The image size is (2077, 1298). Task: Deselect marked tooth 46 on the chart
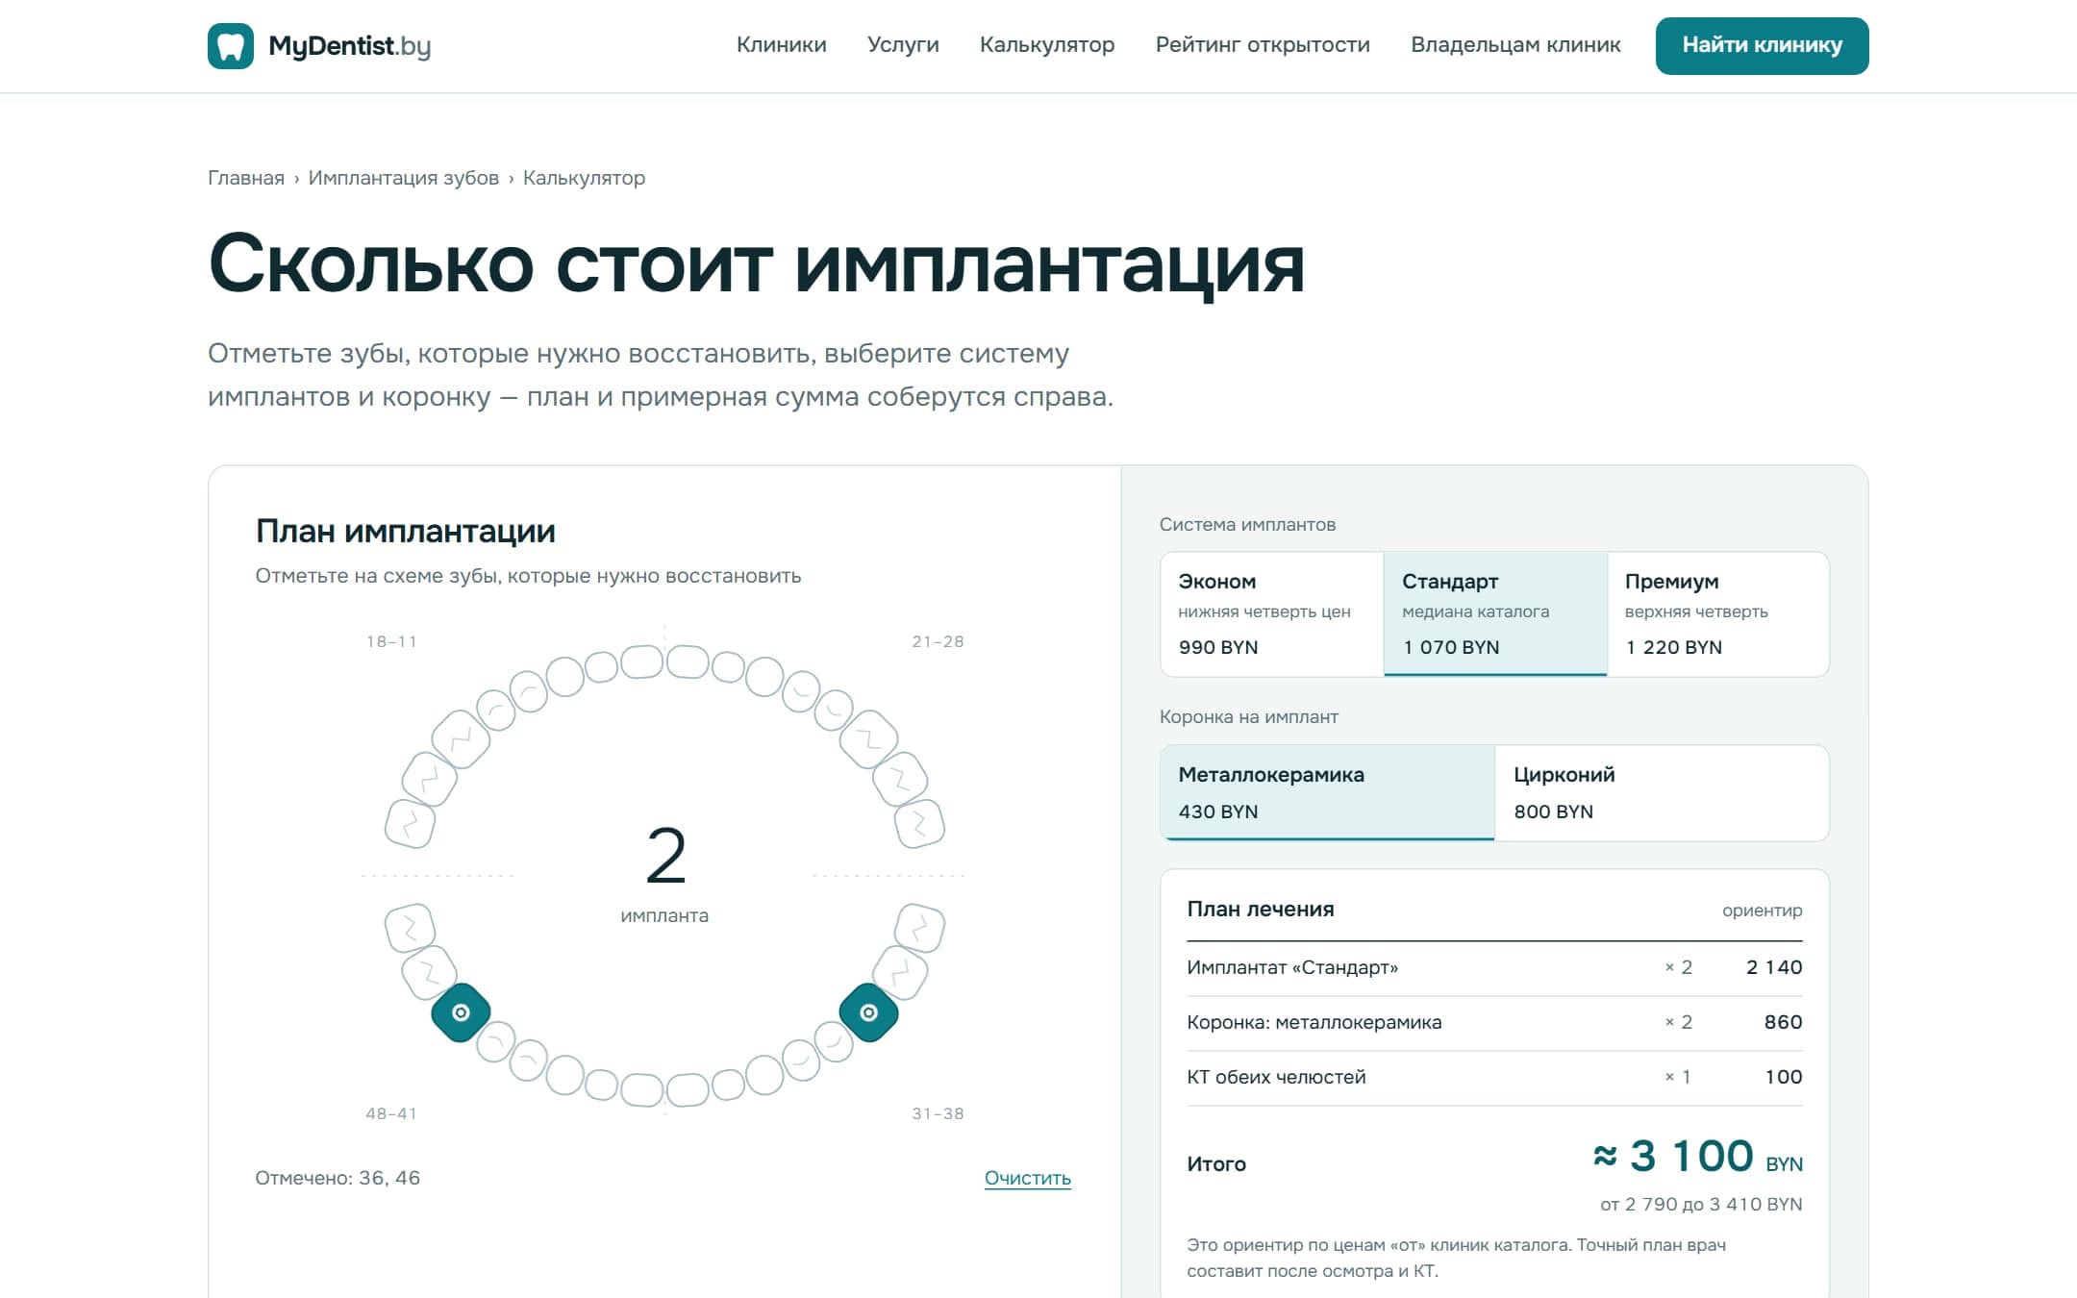coord(461,1012)
